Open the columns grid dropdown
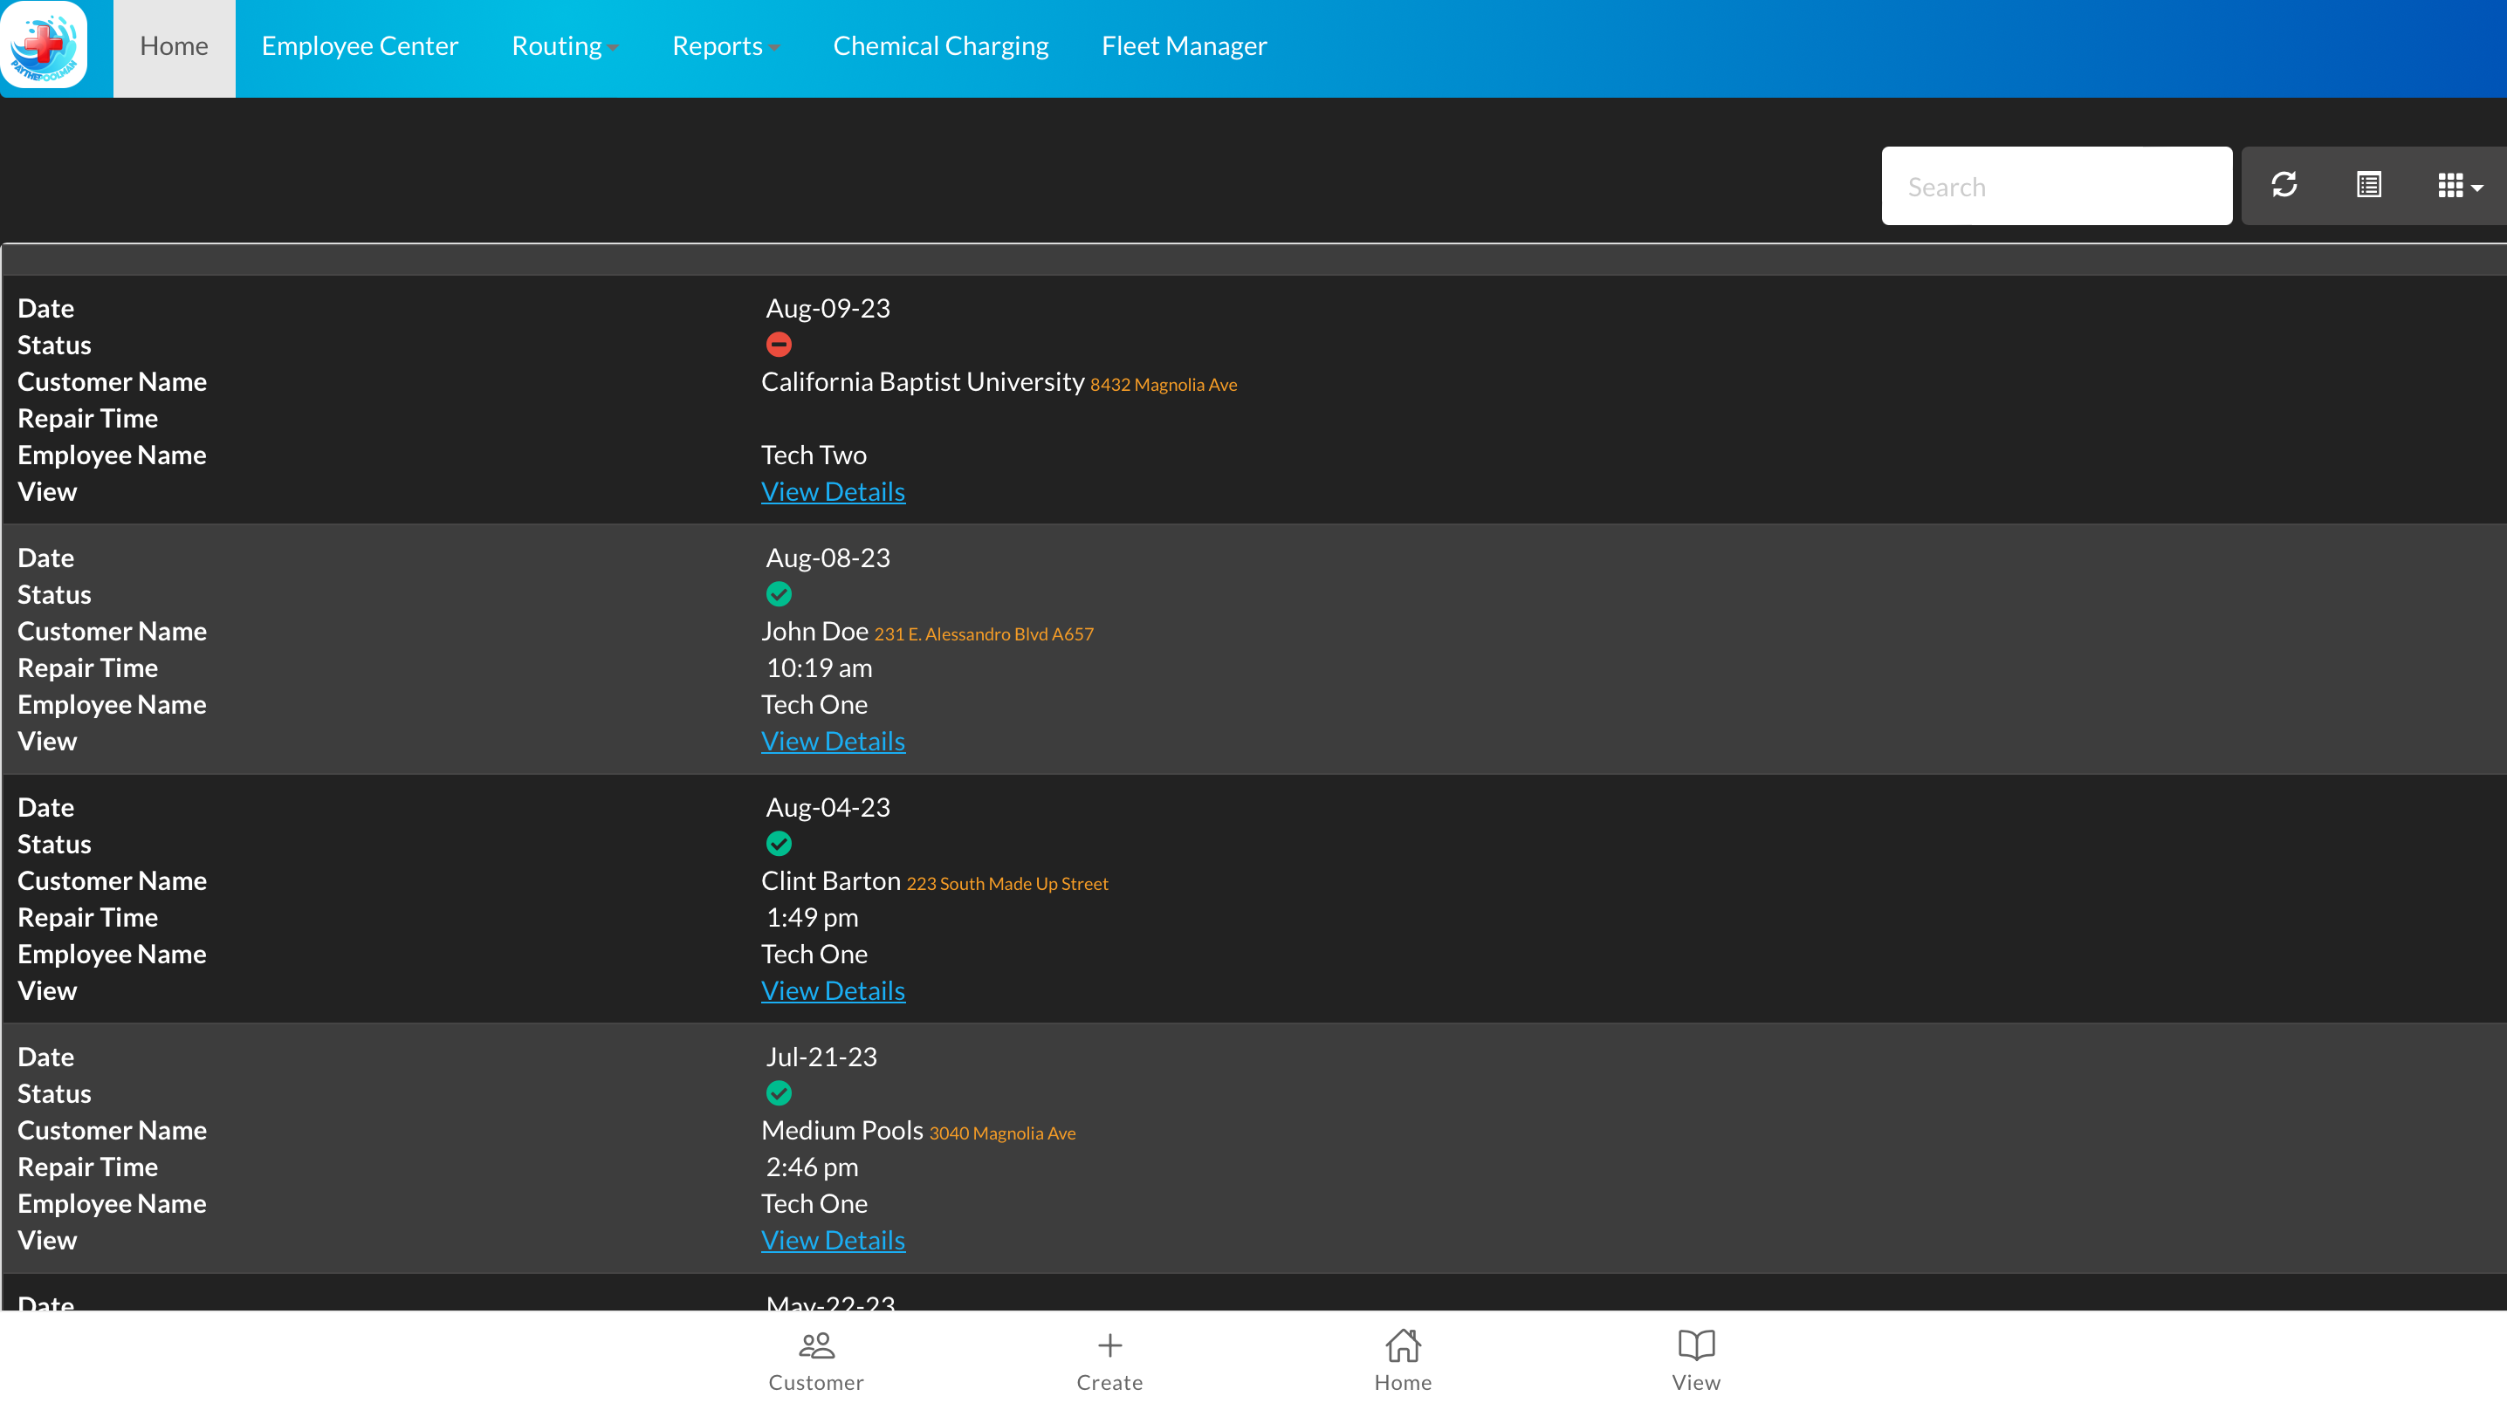Viewport: 2507px width, 1410px height. click(x=2458, y=185)
